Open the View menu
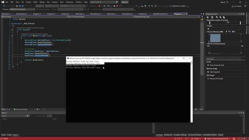The height and width of the screenshot is (140, 249). coord(17,2)
